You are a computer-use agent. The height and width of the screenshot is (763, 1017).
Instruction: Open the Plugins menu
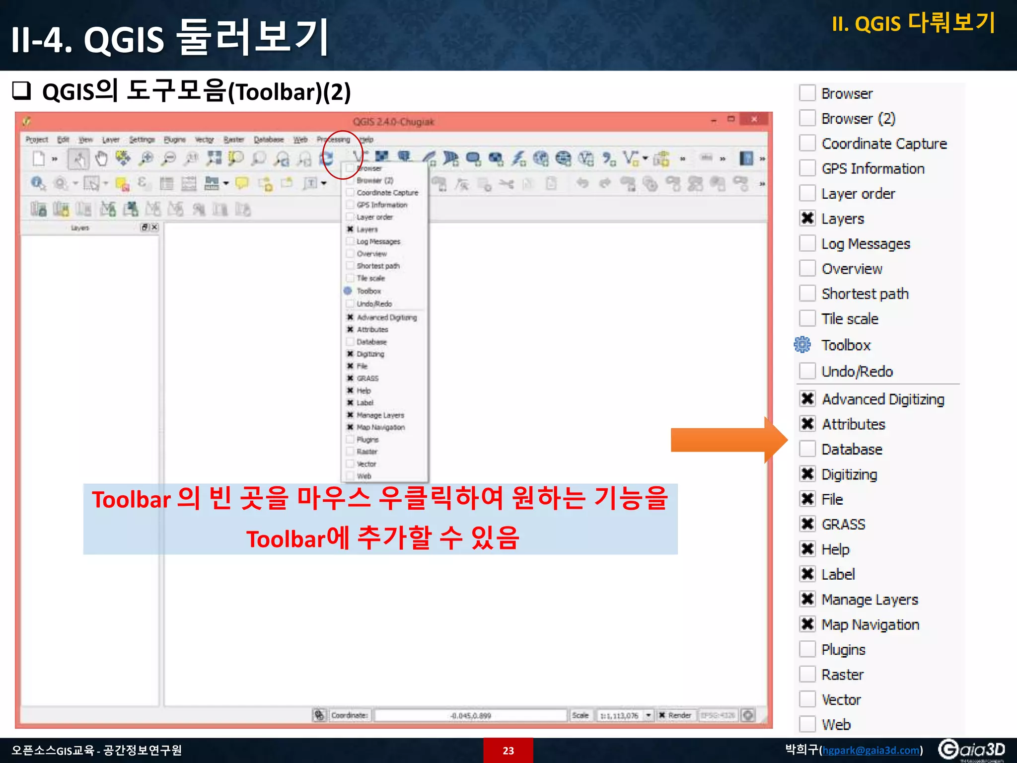[x=174, y=140]
